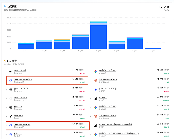Click the 159.9M Token value for glm-5.2
Viewport: 174px width, 139px height.
pos(78,133)
